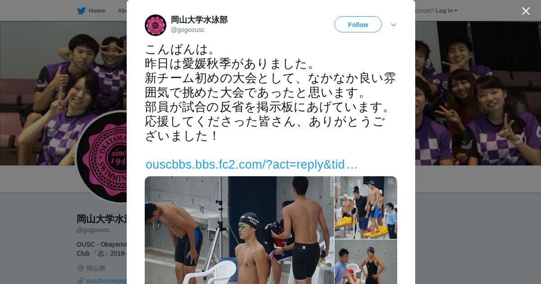Click the background @gogoousc profile handle
Image resolution: width=541 pixels, height=284 pixels.
(x=93, y=230)
